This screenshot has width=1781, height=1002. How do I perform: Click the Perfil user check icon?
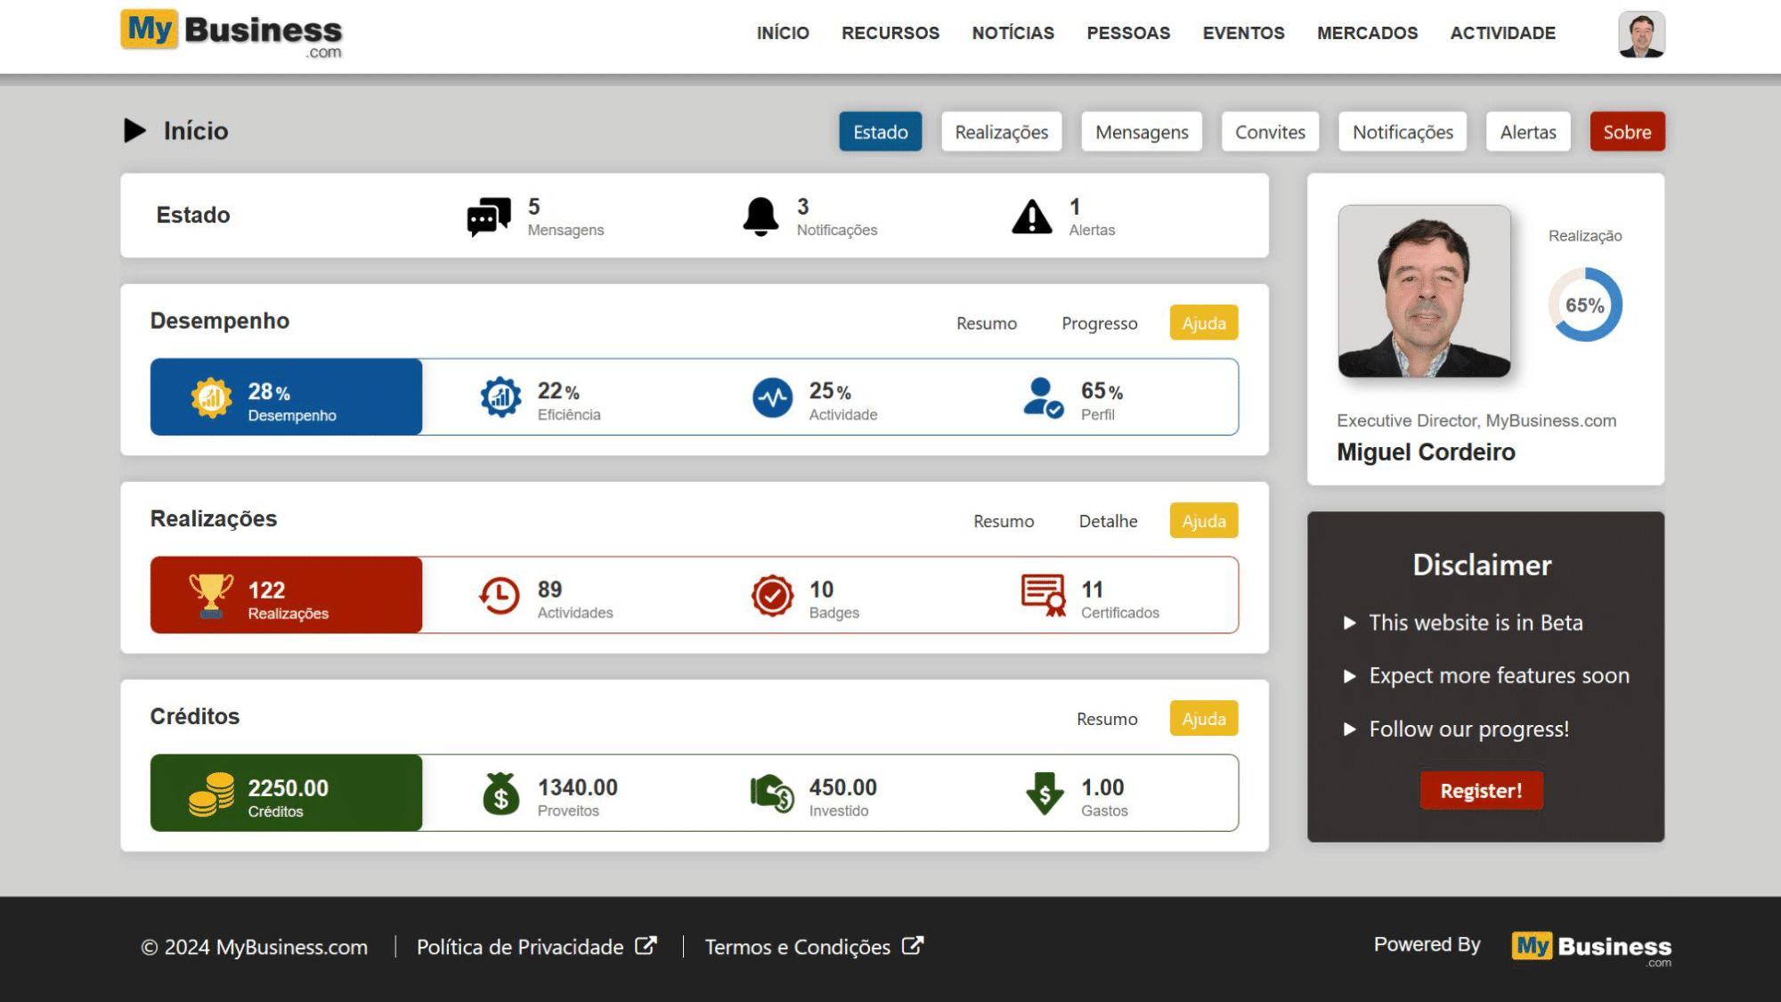click(x=1043, y=397)
